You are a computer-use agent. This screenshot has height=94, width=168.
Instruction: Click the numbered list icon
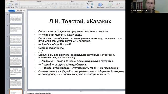click(66, 4)
